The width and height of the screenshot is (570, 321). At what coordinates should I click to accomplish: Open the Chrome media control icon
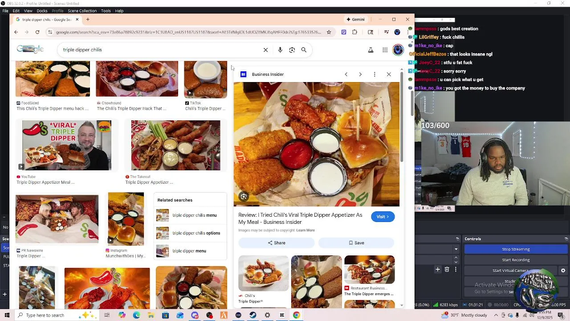point(387,32)
